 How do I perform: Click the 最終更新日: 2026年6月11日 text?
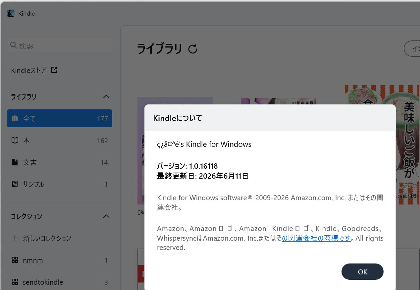[203, 176]
